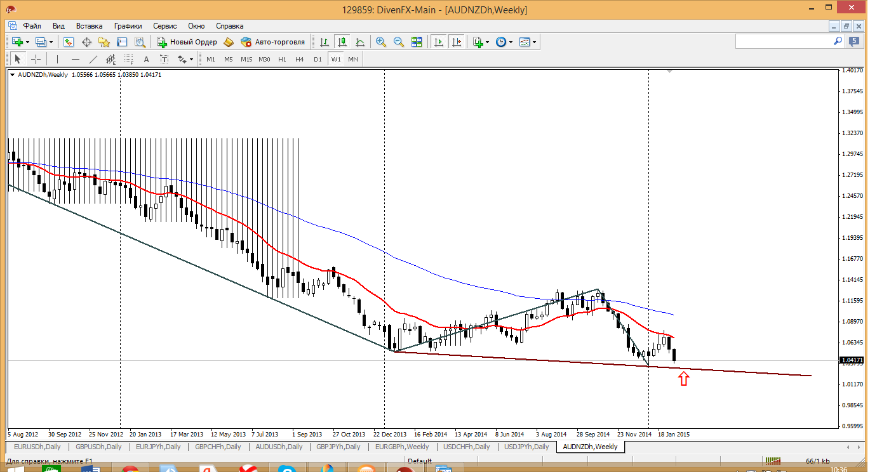Click the Zoom Out magnifier icon
The width and height of the screenshot is (870, 472).
coord(399,42)
